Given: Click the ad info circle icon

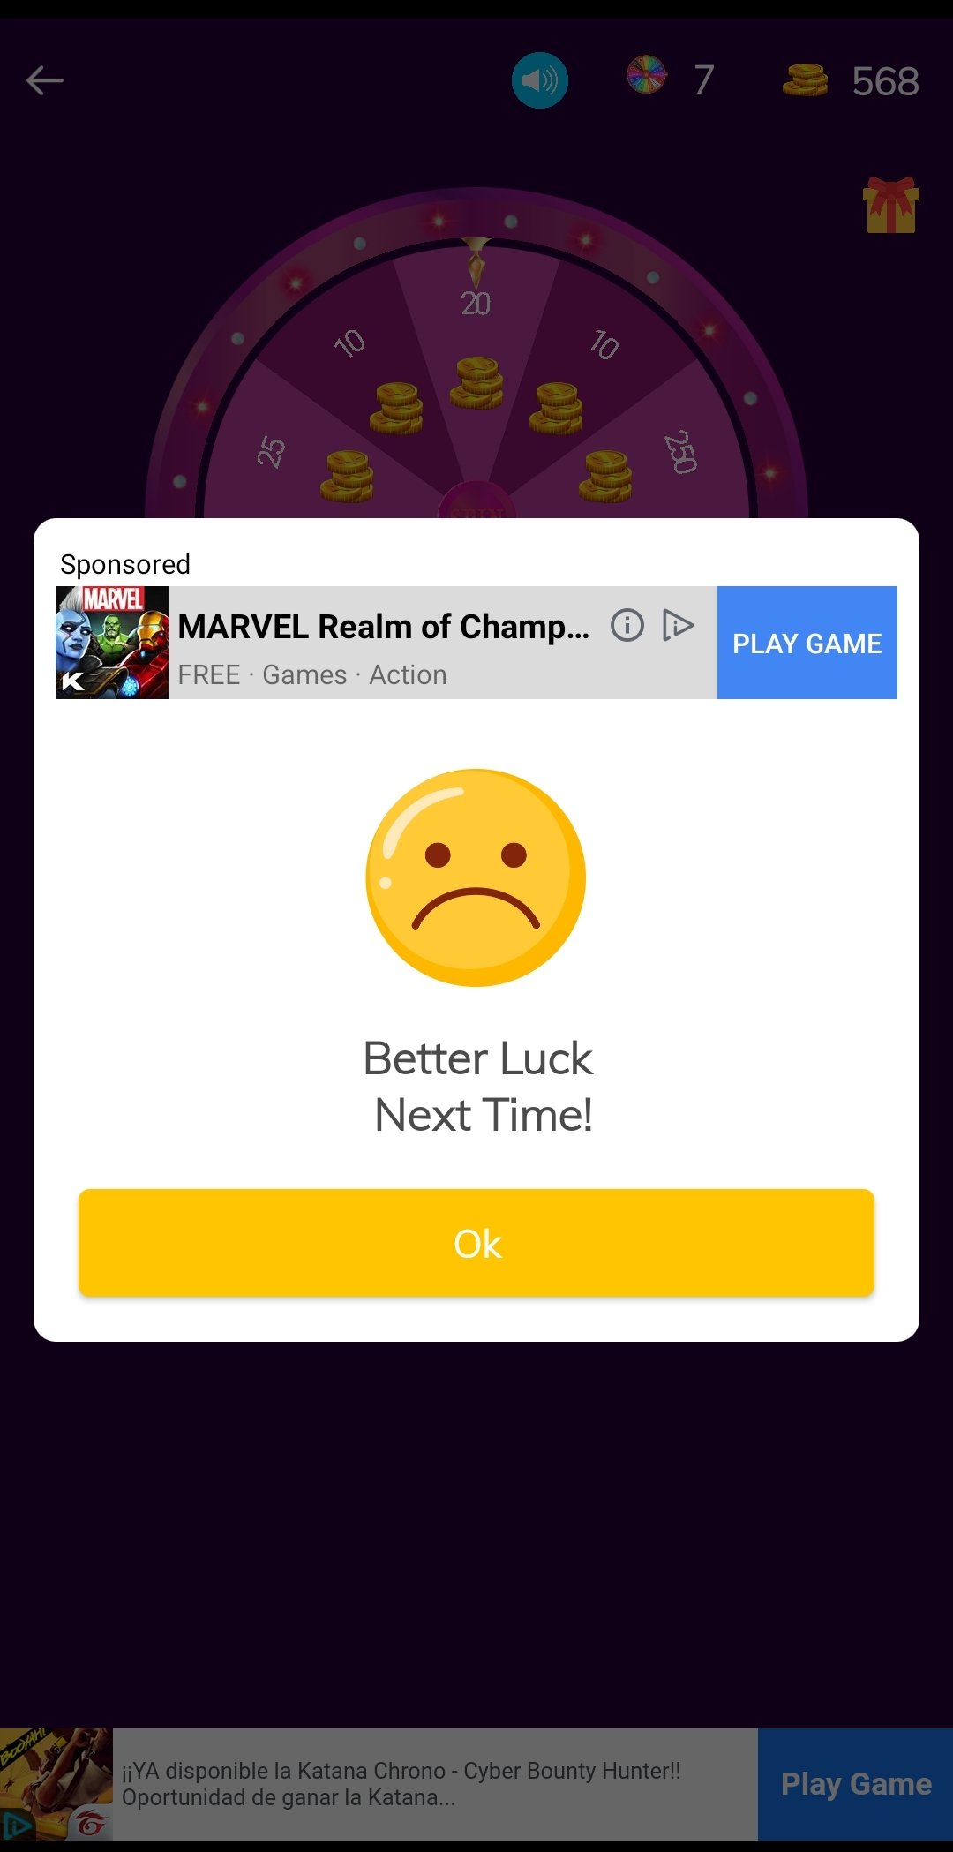Looking at the screenshot, I should pos(627,625).
